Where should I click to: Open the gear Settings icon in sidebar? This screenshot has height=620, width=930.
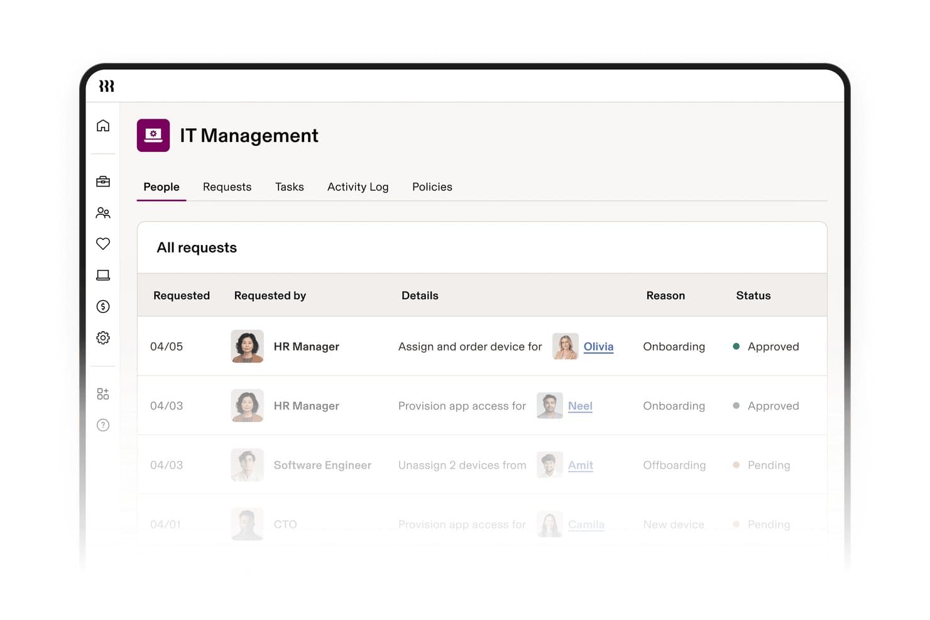[x=103, y=338]
